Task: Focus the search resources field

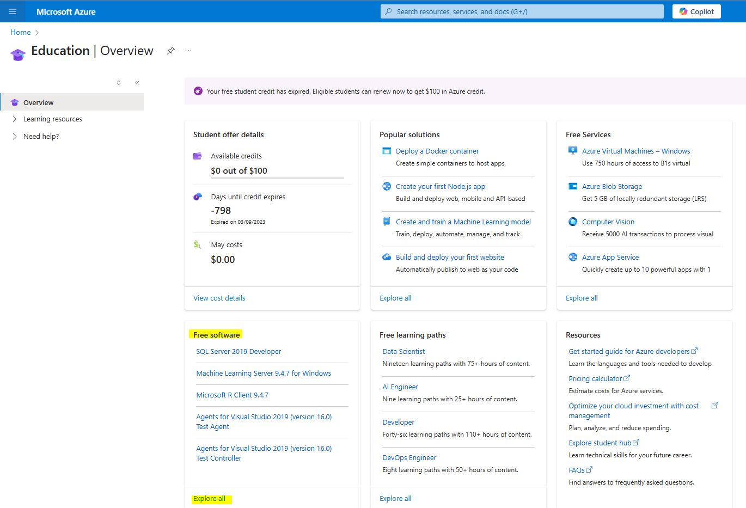Action: coord(522,11)
